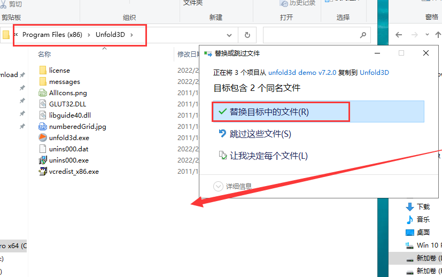Screen dimensions: 442x277
Task: Click the up arrow in right window
Action: click(438, 35)
